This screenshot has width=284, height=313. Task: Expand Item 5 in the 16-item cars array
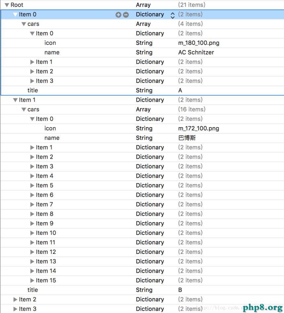pos(32,186)
